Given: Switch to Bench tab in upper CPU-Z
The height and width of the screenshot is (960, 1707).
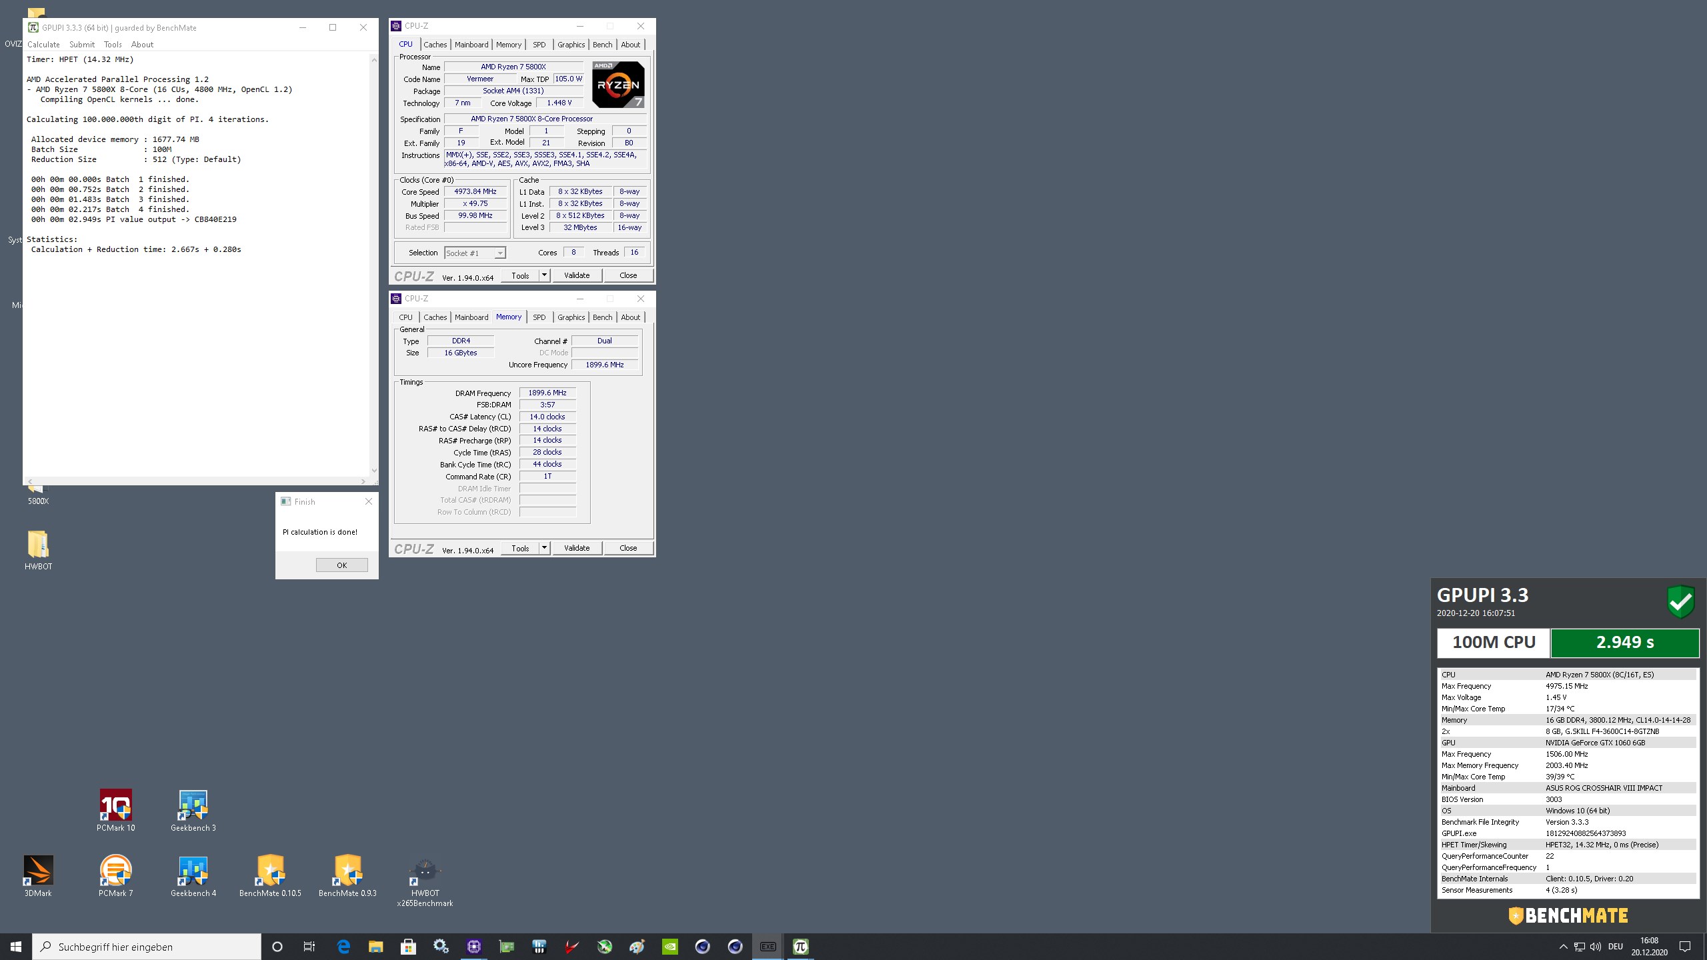Looking at the screenshot, I should pyautogui.click(x=602, y=45).
